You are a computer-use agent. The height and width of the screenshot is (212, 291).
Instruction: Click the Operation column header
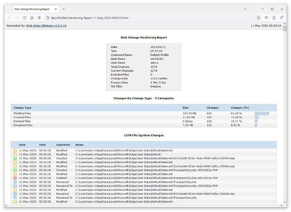click(63, 145)
